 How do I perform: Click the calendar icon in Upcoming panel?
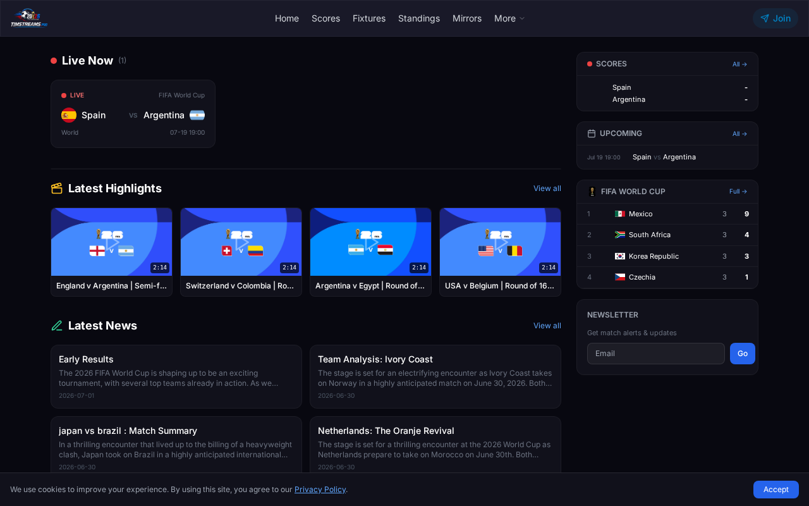pyautogui.click(x=592, y=133)
